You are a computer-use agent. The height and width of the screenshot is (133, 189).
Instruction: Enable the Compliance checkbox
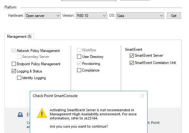[x=79, y=70]
